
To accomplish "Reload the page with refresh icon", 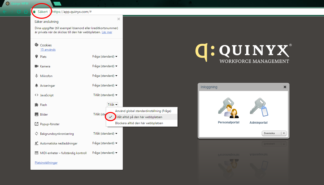I will pyautogui.click(x=19, y=12).
